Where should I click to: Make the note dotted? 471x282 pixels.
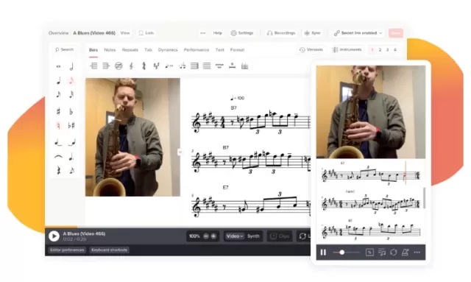[x=71, y=157]
